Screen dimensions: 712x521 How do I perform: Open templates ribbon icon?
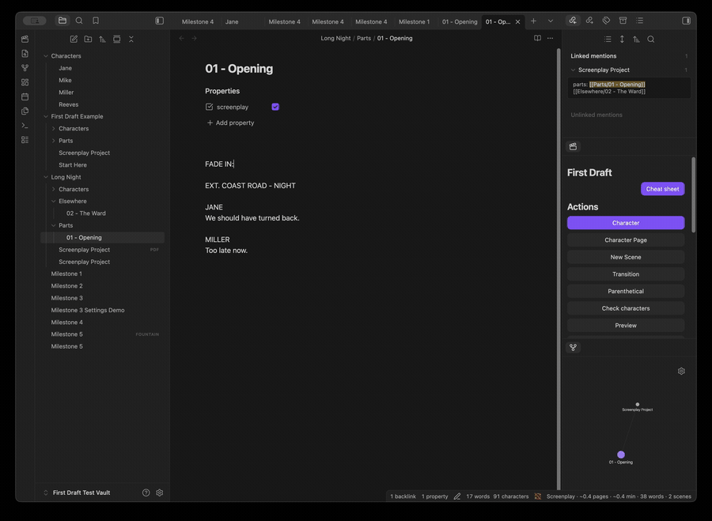[x=25, y=111]
